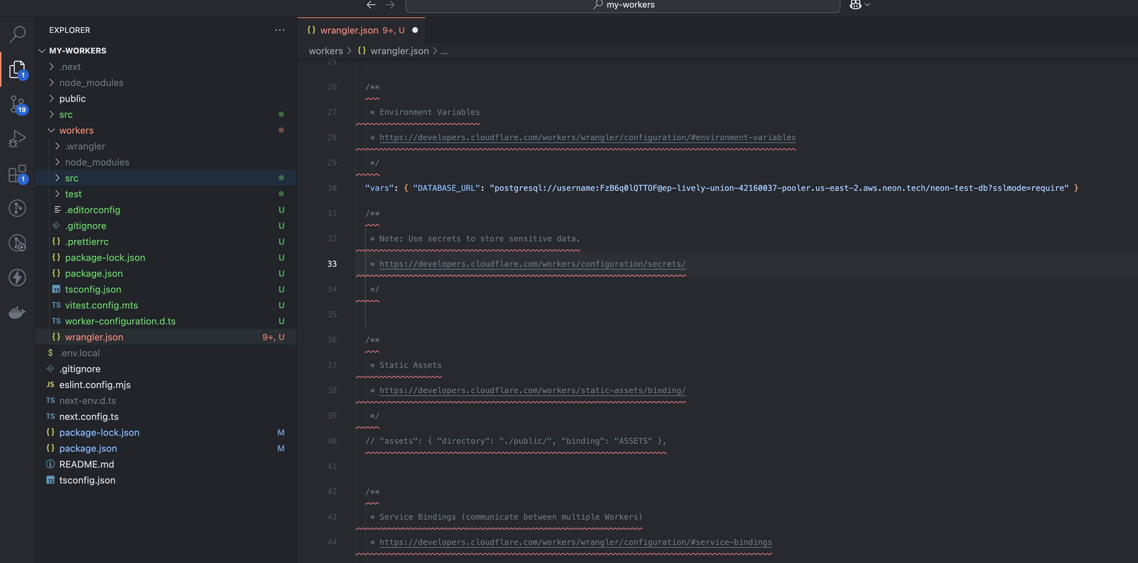Collapse the workers folder
Viewport: 1138px width, 563px height.
pos(166,130)
